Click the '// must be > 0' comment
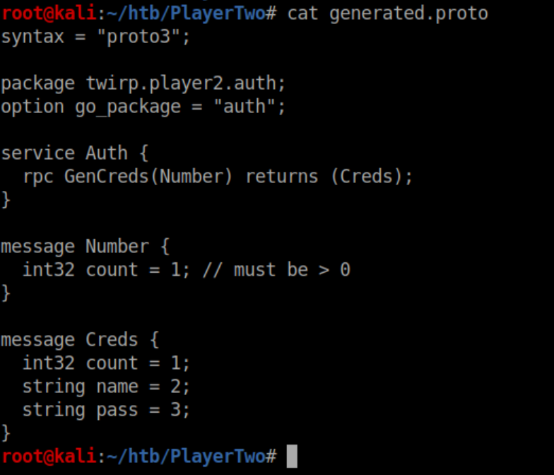The height and width of the screenshot is (475, 554). (x=276, y=269)
